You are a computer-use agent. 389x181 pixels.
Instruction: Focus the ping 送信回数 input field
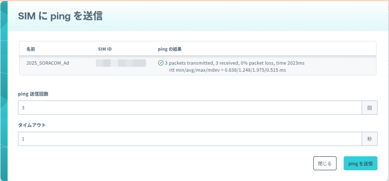point(190,108)
